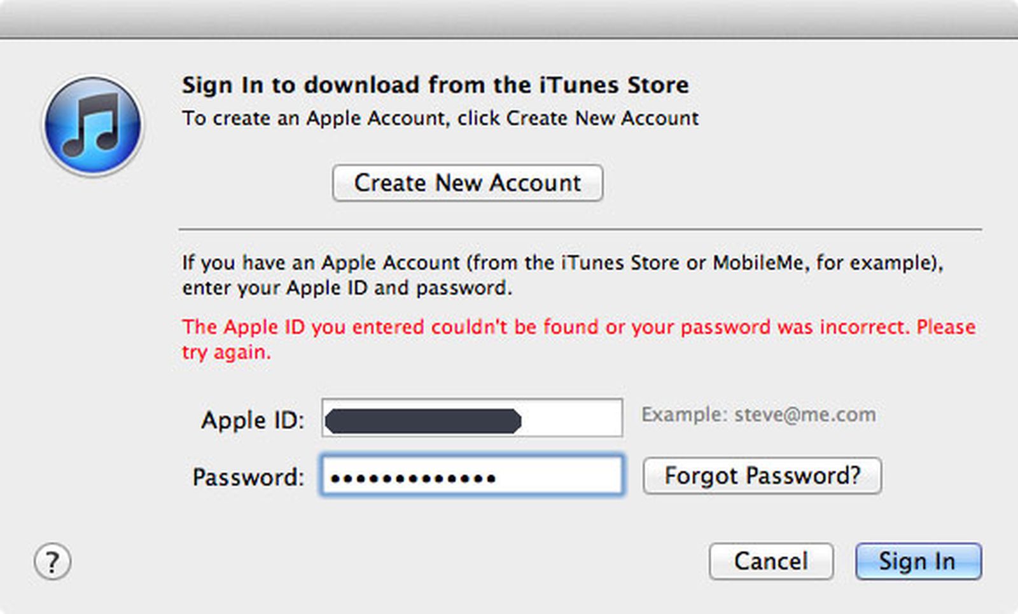1018x614 pixels.
Task: Click the blue iTunes music note icon
Action: click(93, 125)
